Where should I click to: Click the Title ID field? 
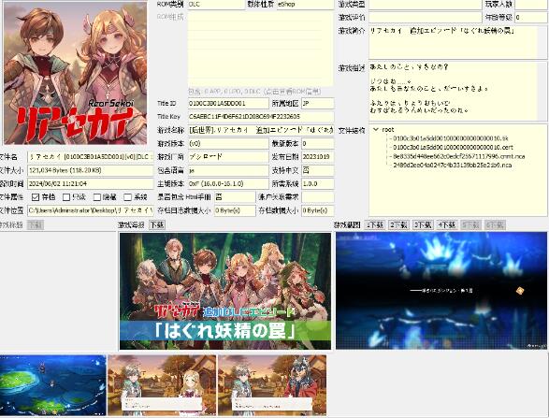(228, 103)
